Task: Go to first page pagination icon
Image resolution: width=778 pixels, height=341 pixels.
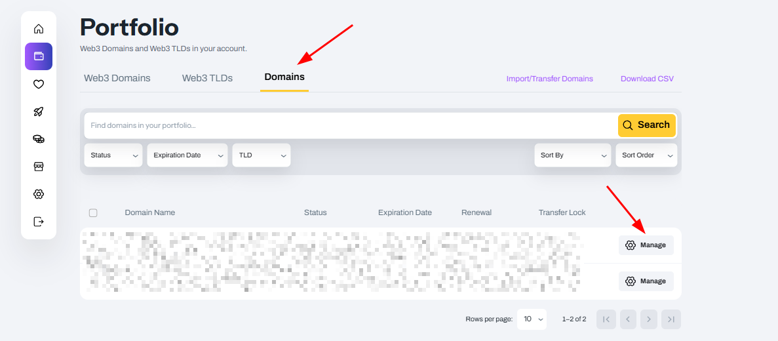Action: [x=606, y=319]
